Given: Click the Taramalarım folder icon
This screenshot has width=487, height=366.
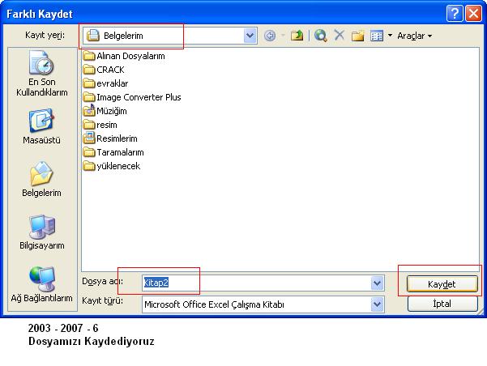Looking at the screenshot, I should (x=89, y=152).
